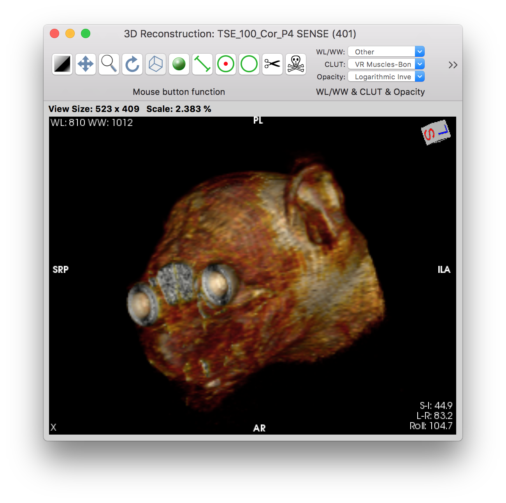Select the 3D point tool with red dot

(226, 64)
